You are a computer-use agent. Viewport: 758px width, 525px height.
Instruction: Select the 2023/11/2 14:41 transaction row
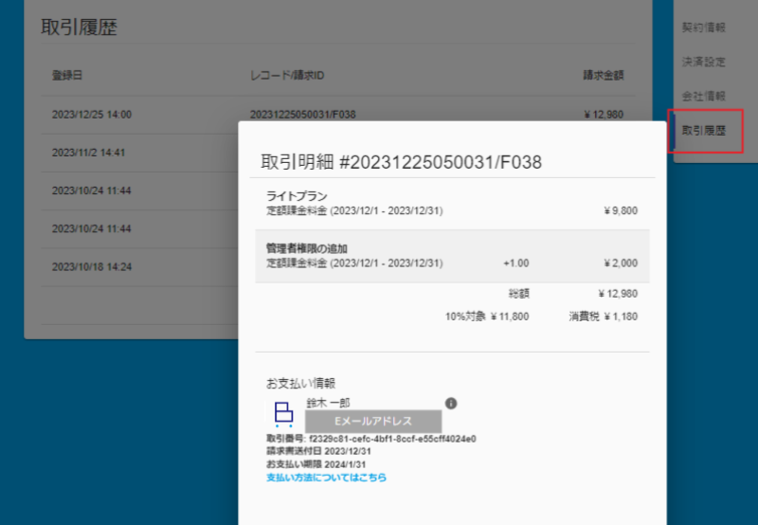[89, 153]
